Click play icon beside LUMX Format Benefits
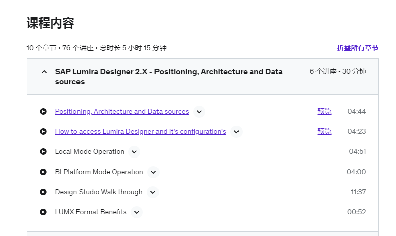The image size is (396, 236). [43, 212]
